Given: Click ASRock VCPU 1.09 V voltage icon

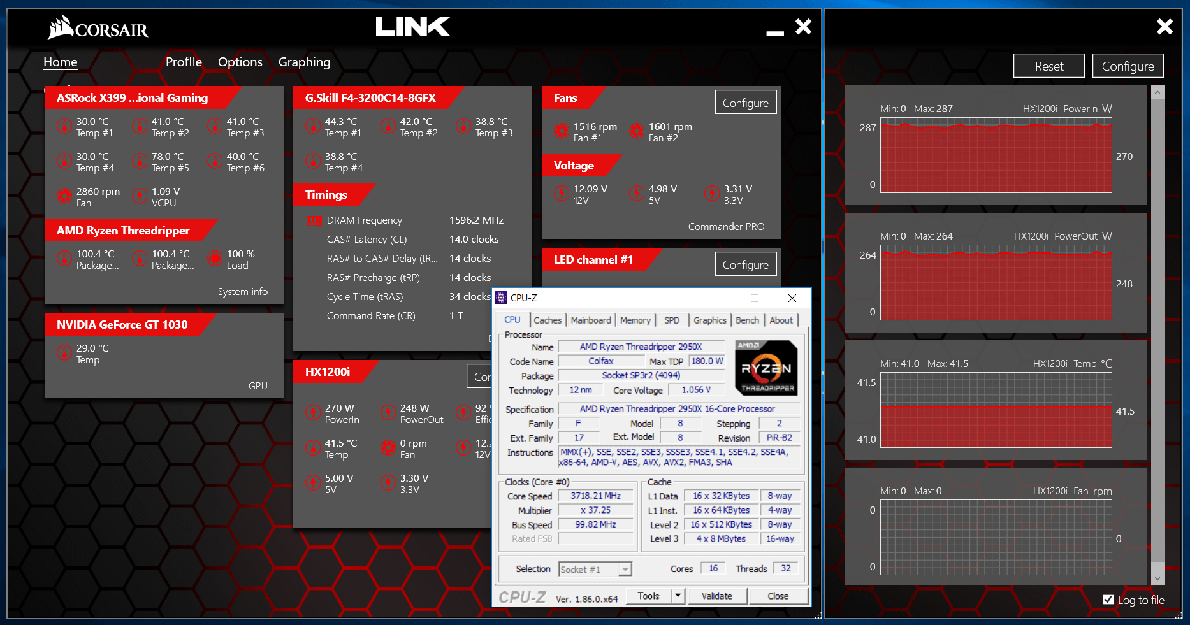Looking at the screenshot, I should click(x=140, y=196).
